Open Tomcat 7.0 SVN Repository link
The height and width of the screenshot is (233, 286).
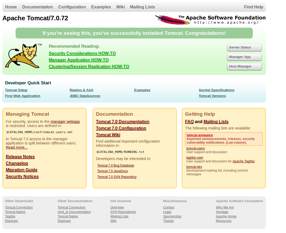117,177
